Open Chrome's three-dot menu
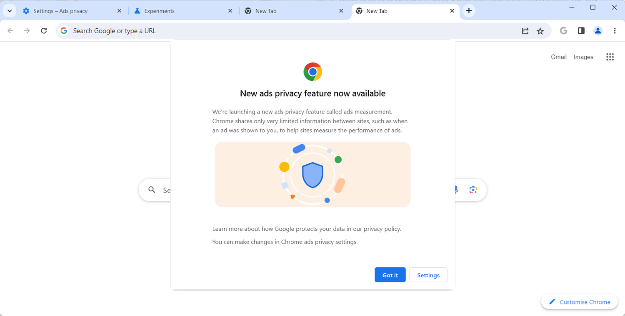Viewport: 625px width, 316px height. tap(615, 31)
